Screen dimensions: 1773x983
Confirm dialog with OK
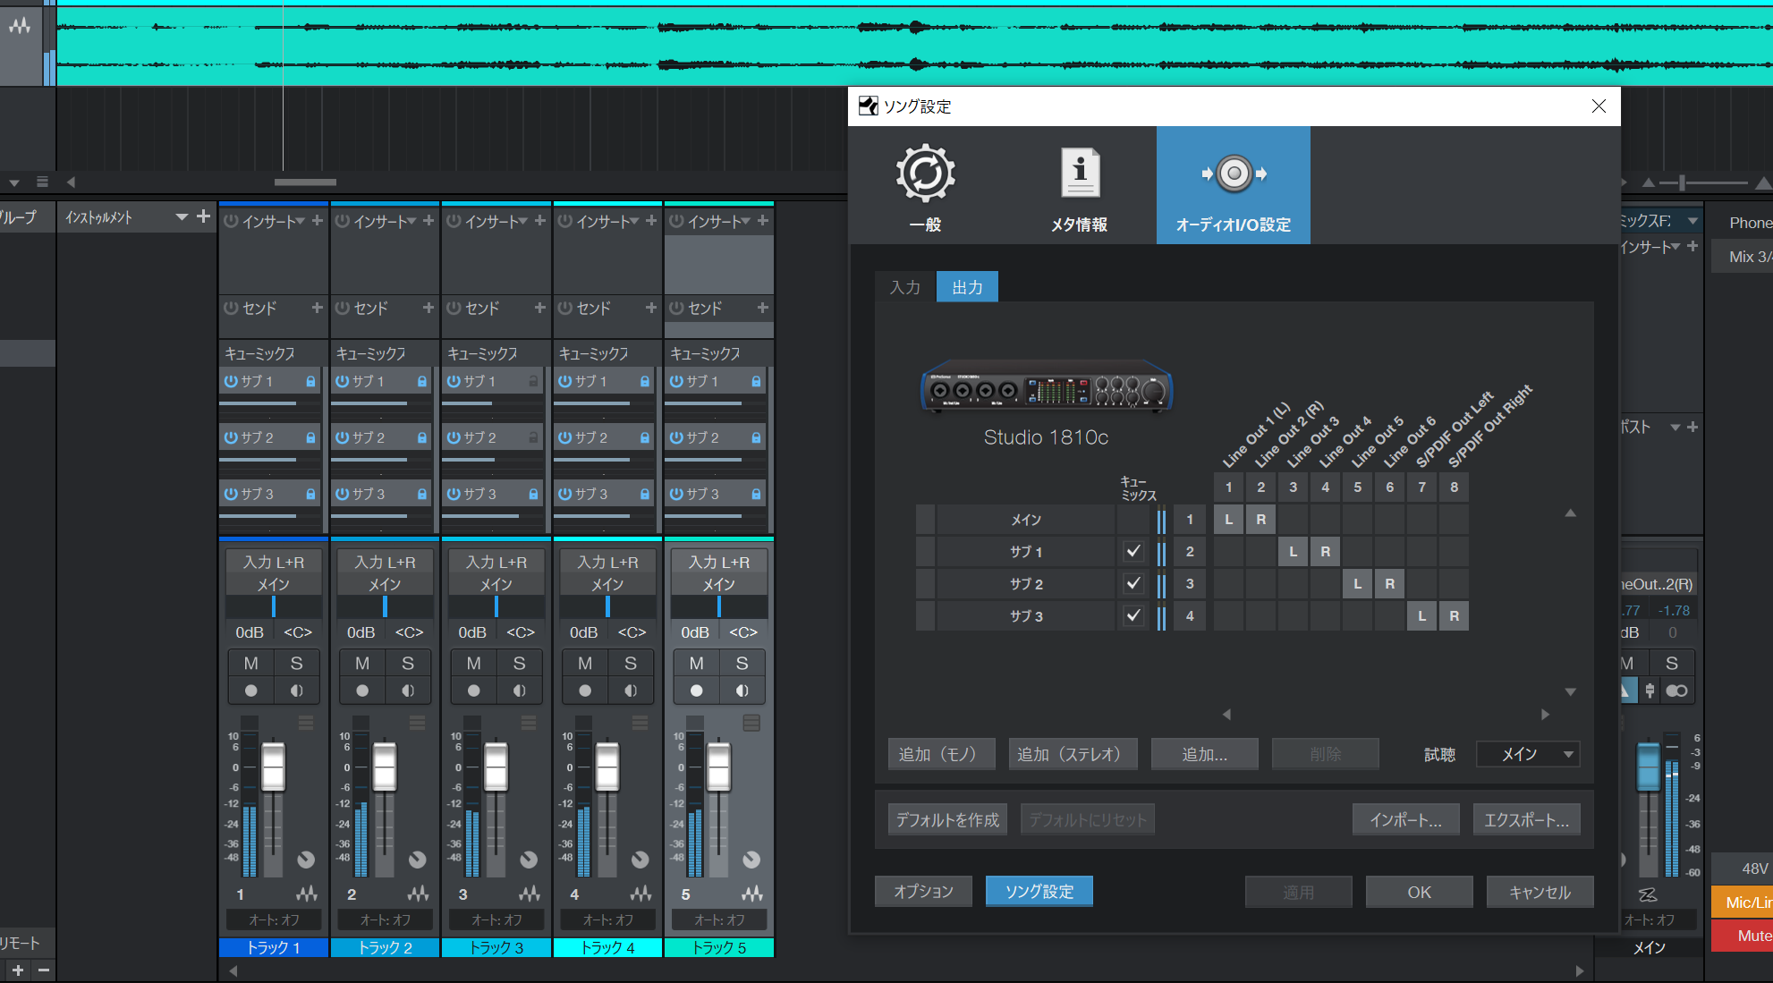(1419, 892)
